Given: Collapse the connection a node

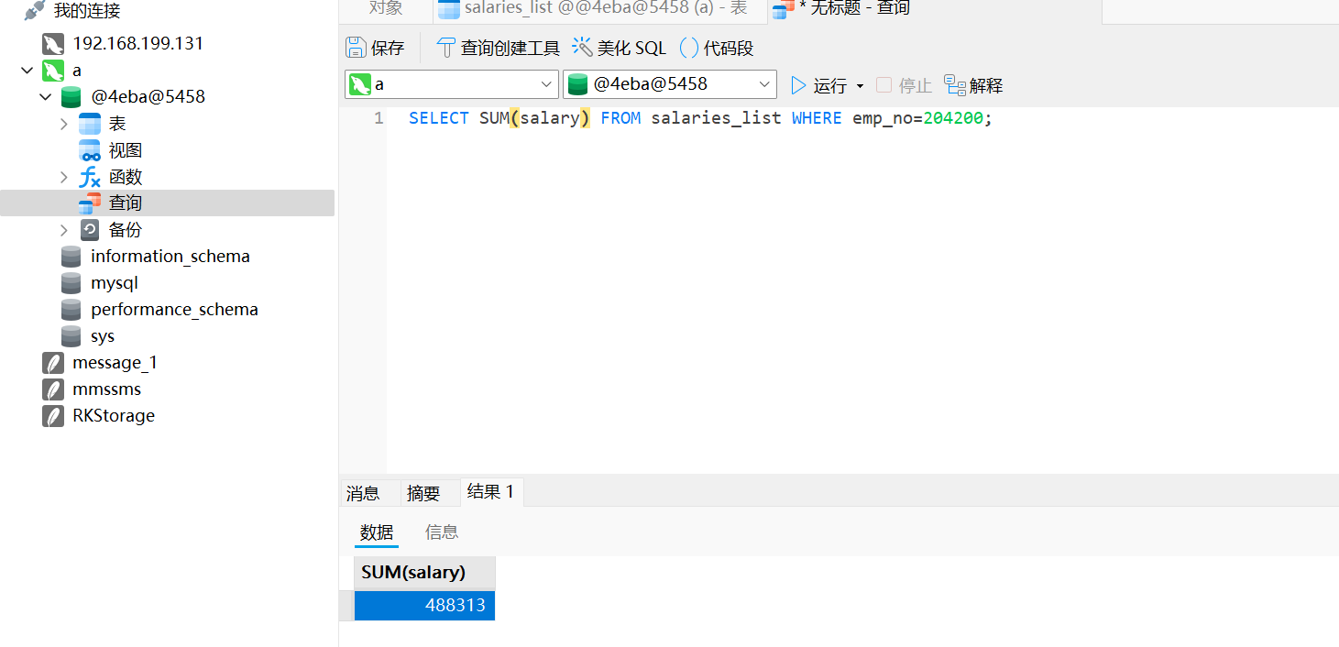Looking at the screenshot, I should coord(27,70).
